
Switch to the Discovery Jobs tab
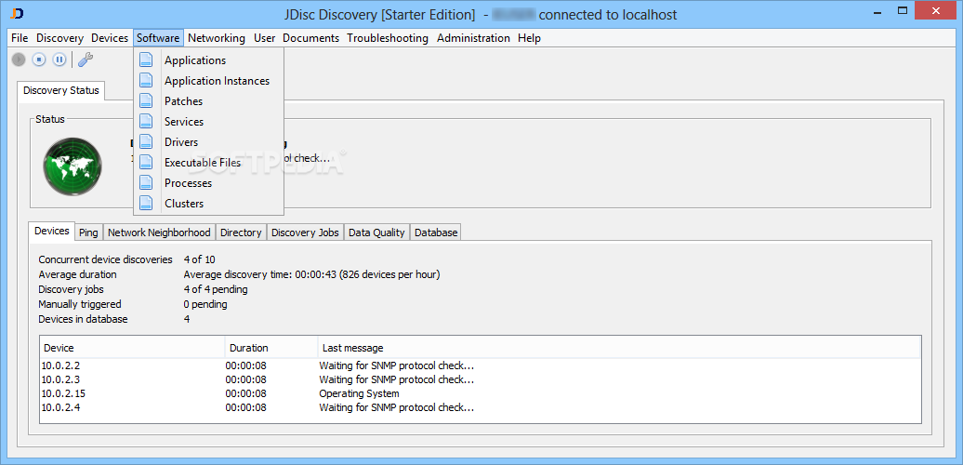[305, 232]
